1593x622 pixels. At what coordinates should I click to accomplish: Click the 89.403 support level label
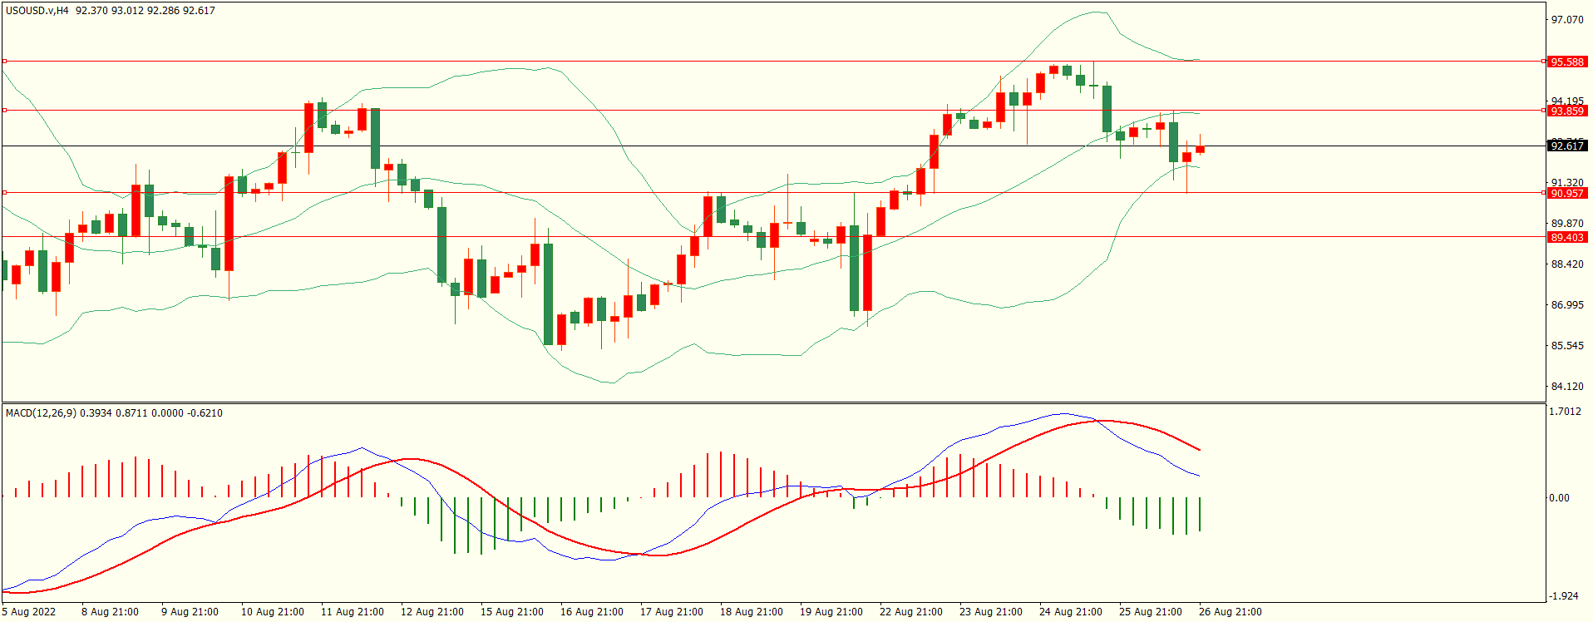click(x=1567, y=238)
